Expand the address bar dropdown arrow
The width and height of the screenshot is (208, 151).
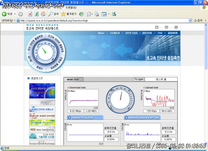[x=190, y=20]
